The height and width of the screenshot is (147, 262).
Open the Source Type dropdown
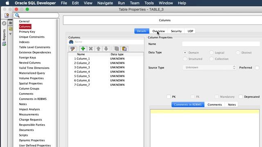pyautogui.click(x=209, y=67)
